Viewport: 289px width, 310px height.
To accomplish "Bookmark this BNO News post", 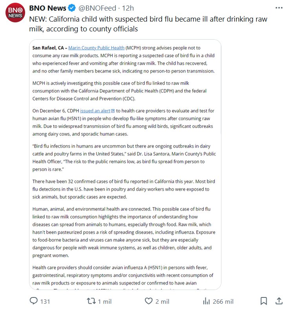I will point(264,301).
